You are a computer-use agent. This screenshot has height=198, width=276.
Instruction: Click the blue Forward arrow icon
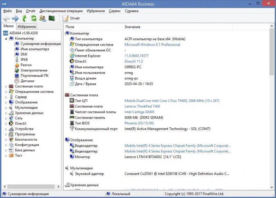15,18
